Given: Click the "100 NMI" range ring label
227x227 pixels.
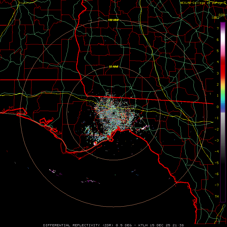Looking at the screenshot, I should [x=113, y=20].
